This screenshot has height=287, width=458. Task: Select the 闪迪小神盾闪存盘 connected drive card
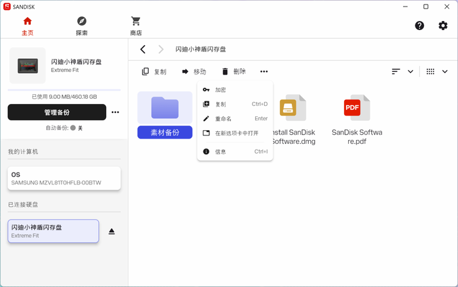pos(54,231)
